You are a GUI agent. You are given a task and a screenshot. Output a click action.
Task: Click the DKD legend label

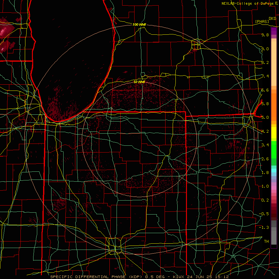(272, 19)
